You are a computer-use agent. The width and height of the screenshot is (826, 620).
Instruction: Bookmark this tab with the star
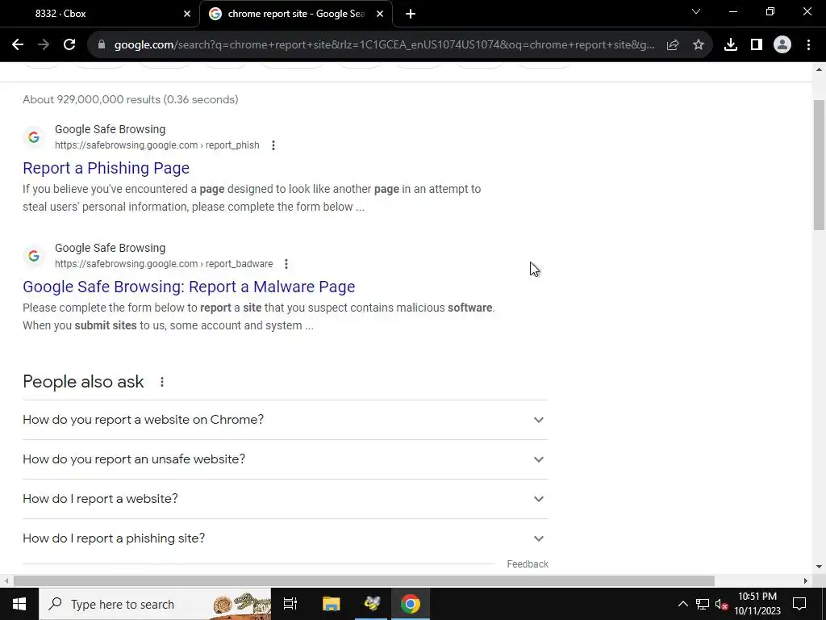click(698, 45)
